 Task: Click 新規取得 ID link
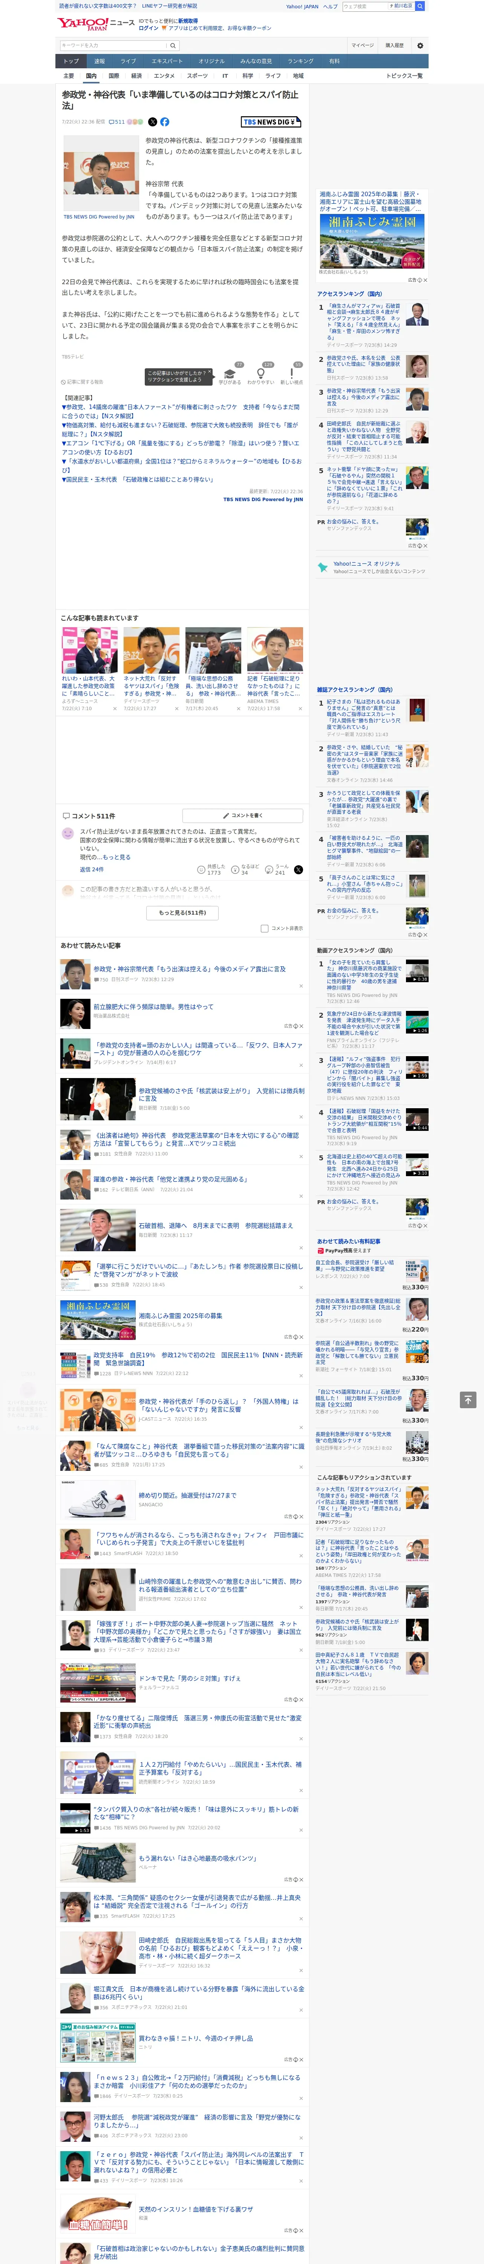[188, 20]
